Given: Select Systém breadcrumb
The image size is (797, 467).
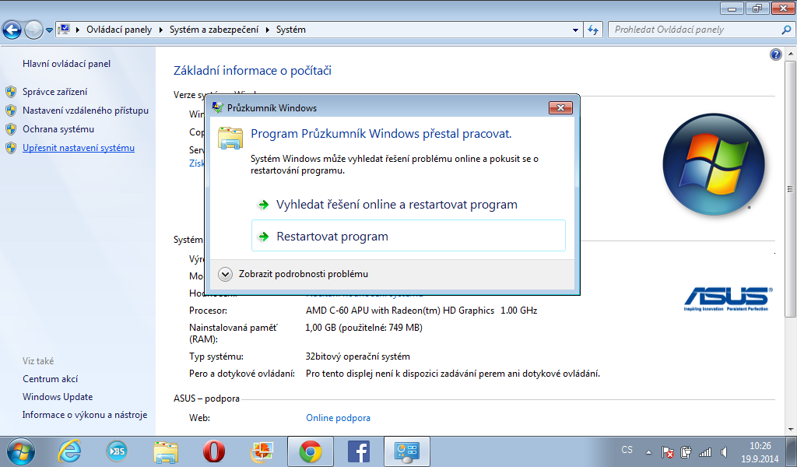Looking at the screenshot, I should pyautogui.click(x=291, y=30).
